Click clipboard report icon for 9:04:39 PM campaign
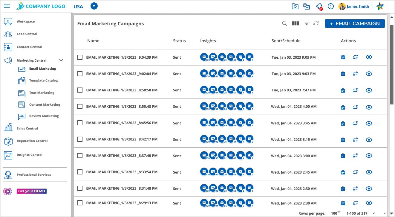The height and width of the screenshot is (217, 395). pos(343,57)
